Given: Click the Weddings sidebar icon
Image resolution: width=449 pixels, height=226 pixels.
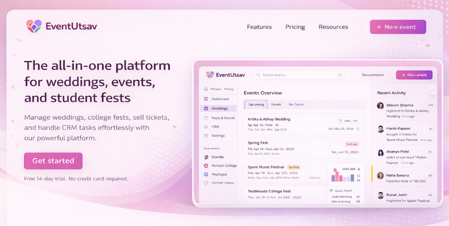Looking at the screenshot, I should 206,109.
